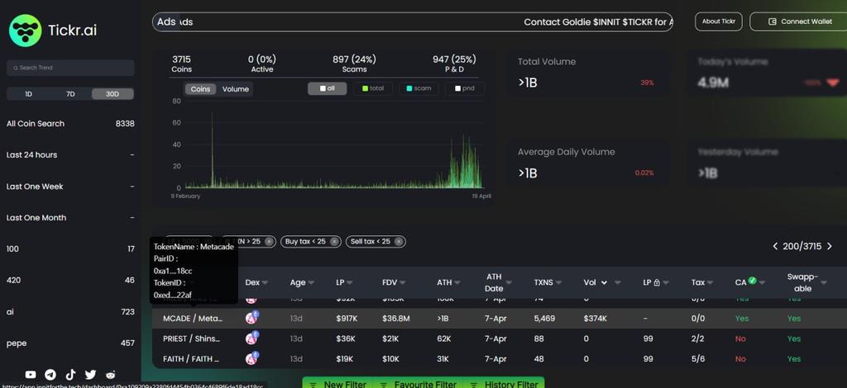Click the Connect Wallet button

(x=800, y=21)
